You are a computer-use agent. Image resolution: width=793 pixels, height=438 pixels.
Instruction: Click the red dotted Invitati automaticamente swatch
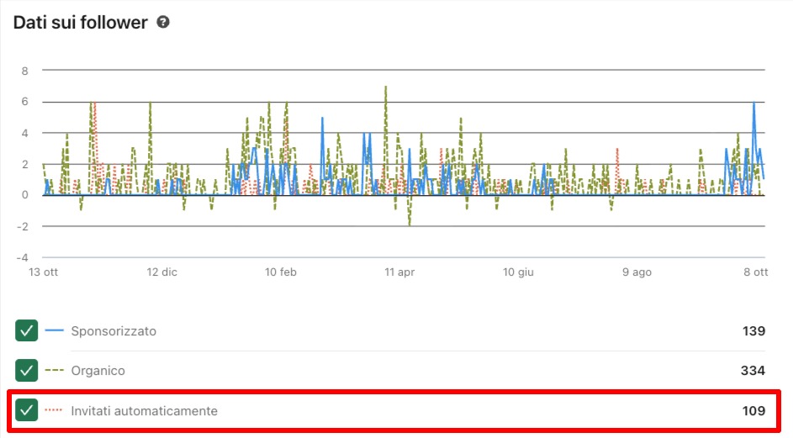tap(55, 410)
